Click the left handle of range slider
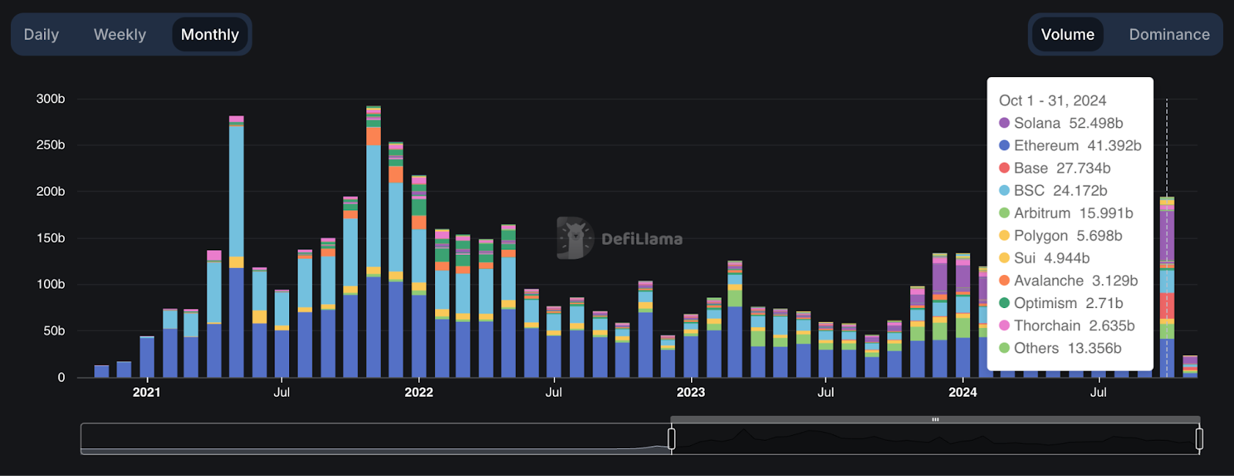 click(x=672, y=438)
